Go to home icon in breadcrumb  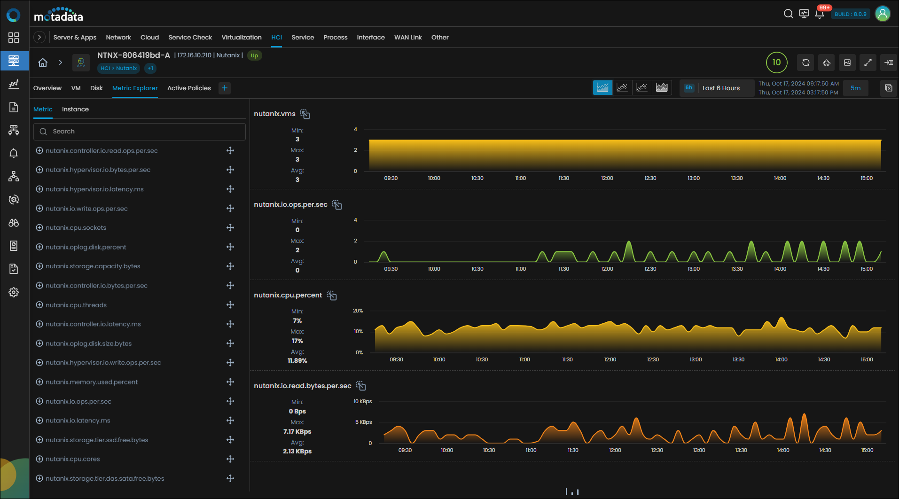click(x=43, y=62)
